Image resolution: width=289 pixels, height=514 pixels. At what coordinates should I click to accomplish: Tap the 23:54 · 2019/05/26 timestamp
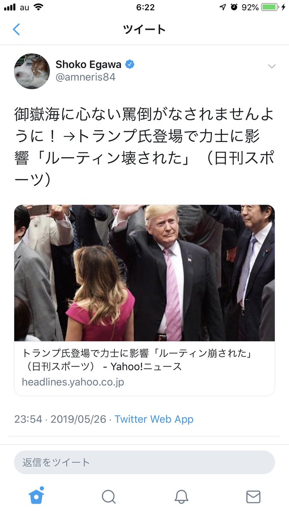pyautogui.click(x=60, y=419)
